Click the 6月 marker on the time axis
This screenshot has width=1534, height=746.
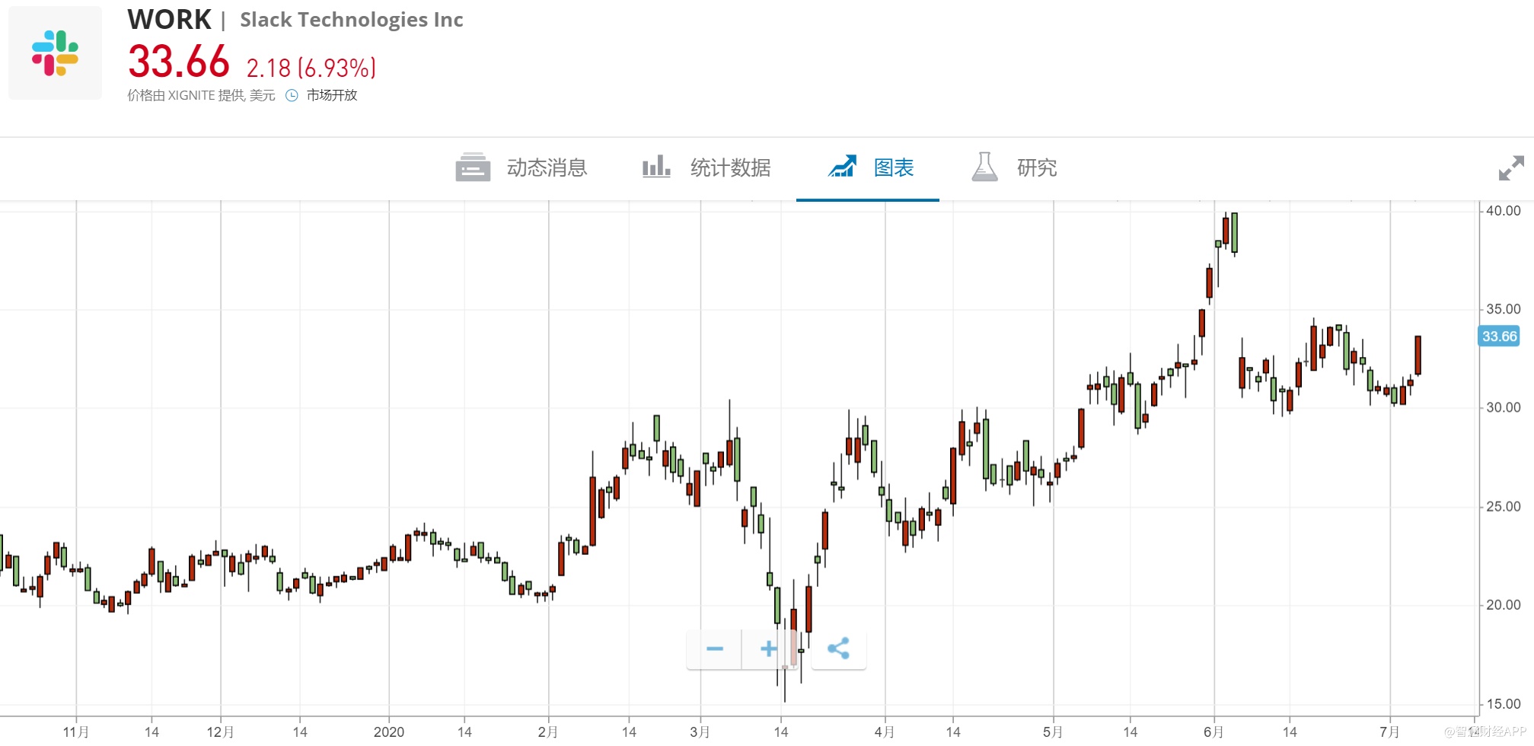(x=1213, y=732)
